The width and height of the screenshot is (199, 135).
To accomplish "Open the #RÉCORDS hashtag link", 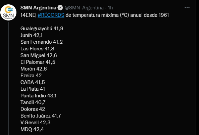I will [x=51, y=15].
